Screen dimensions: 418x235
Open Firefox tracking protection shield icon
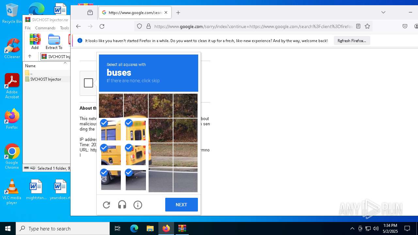click(139, 26)
